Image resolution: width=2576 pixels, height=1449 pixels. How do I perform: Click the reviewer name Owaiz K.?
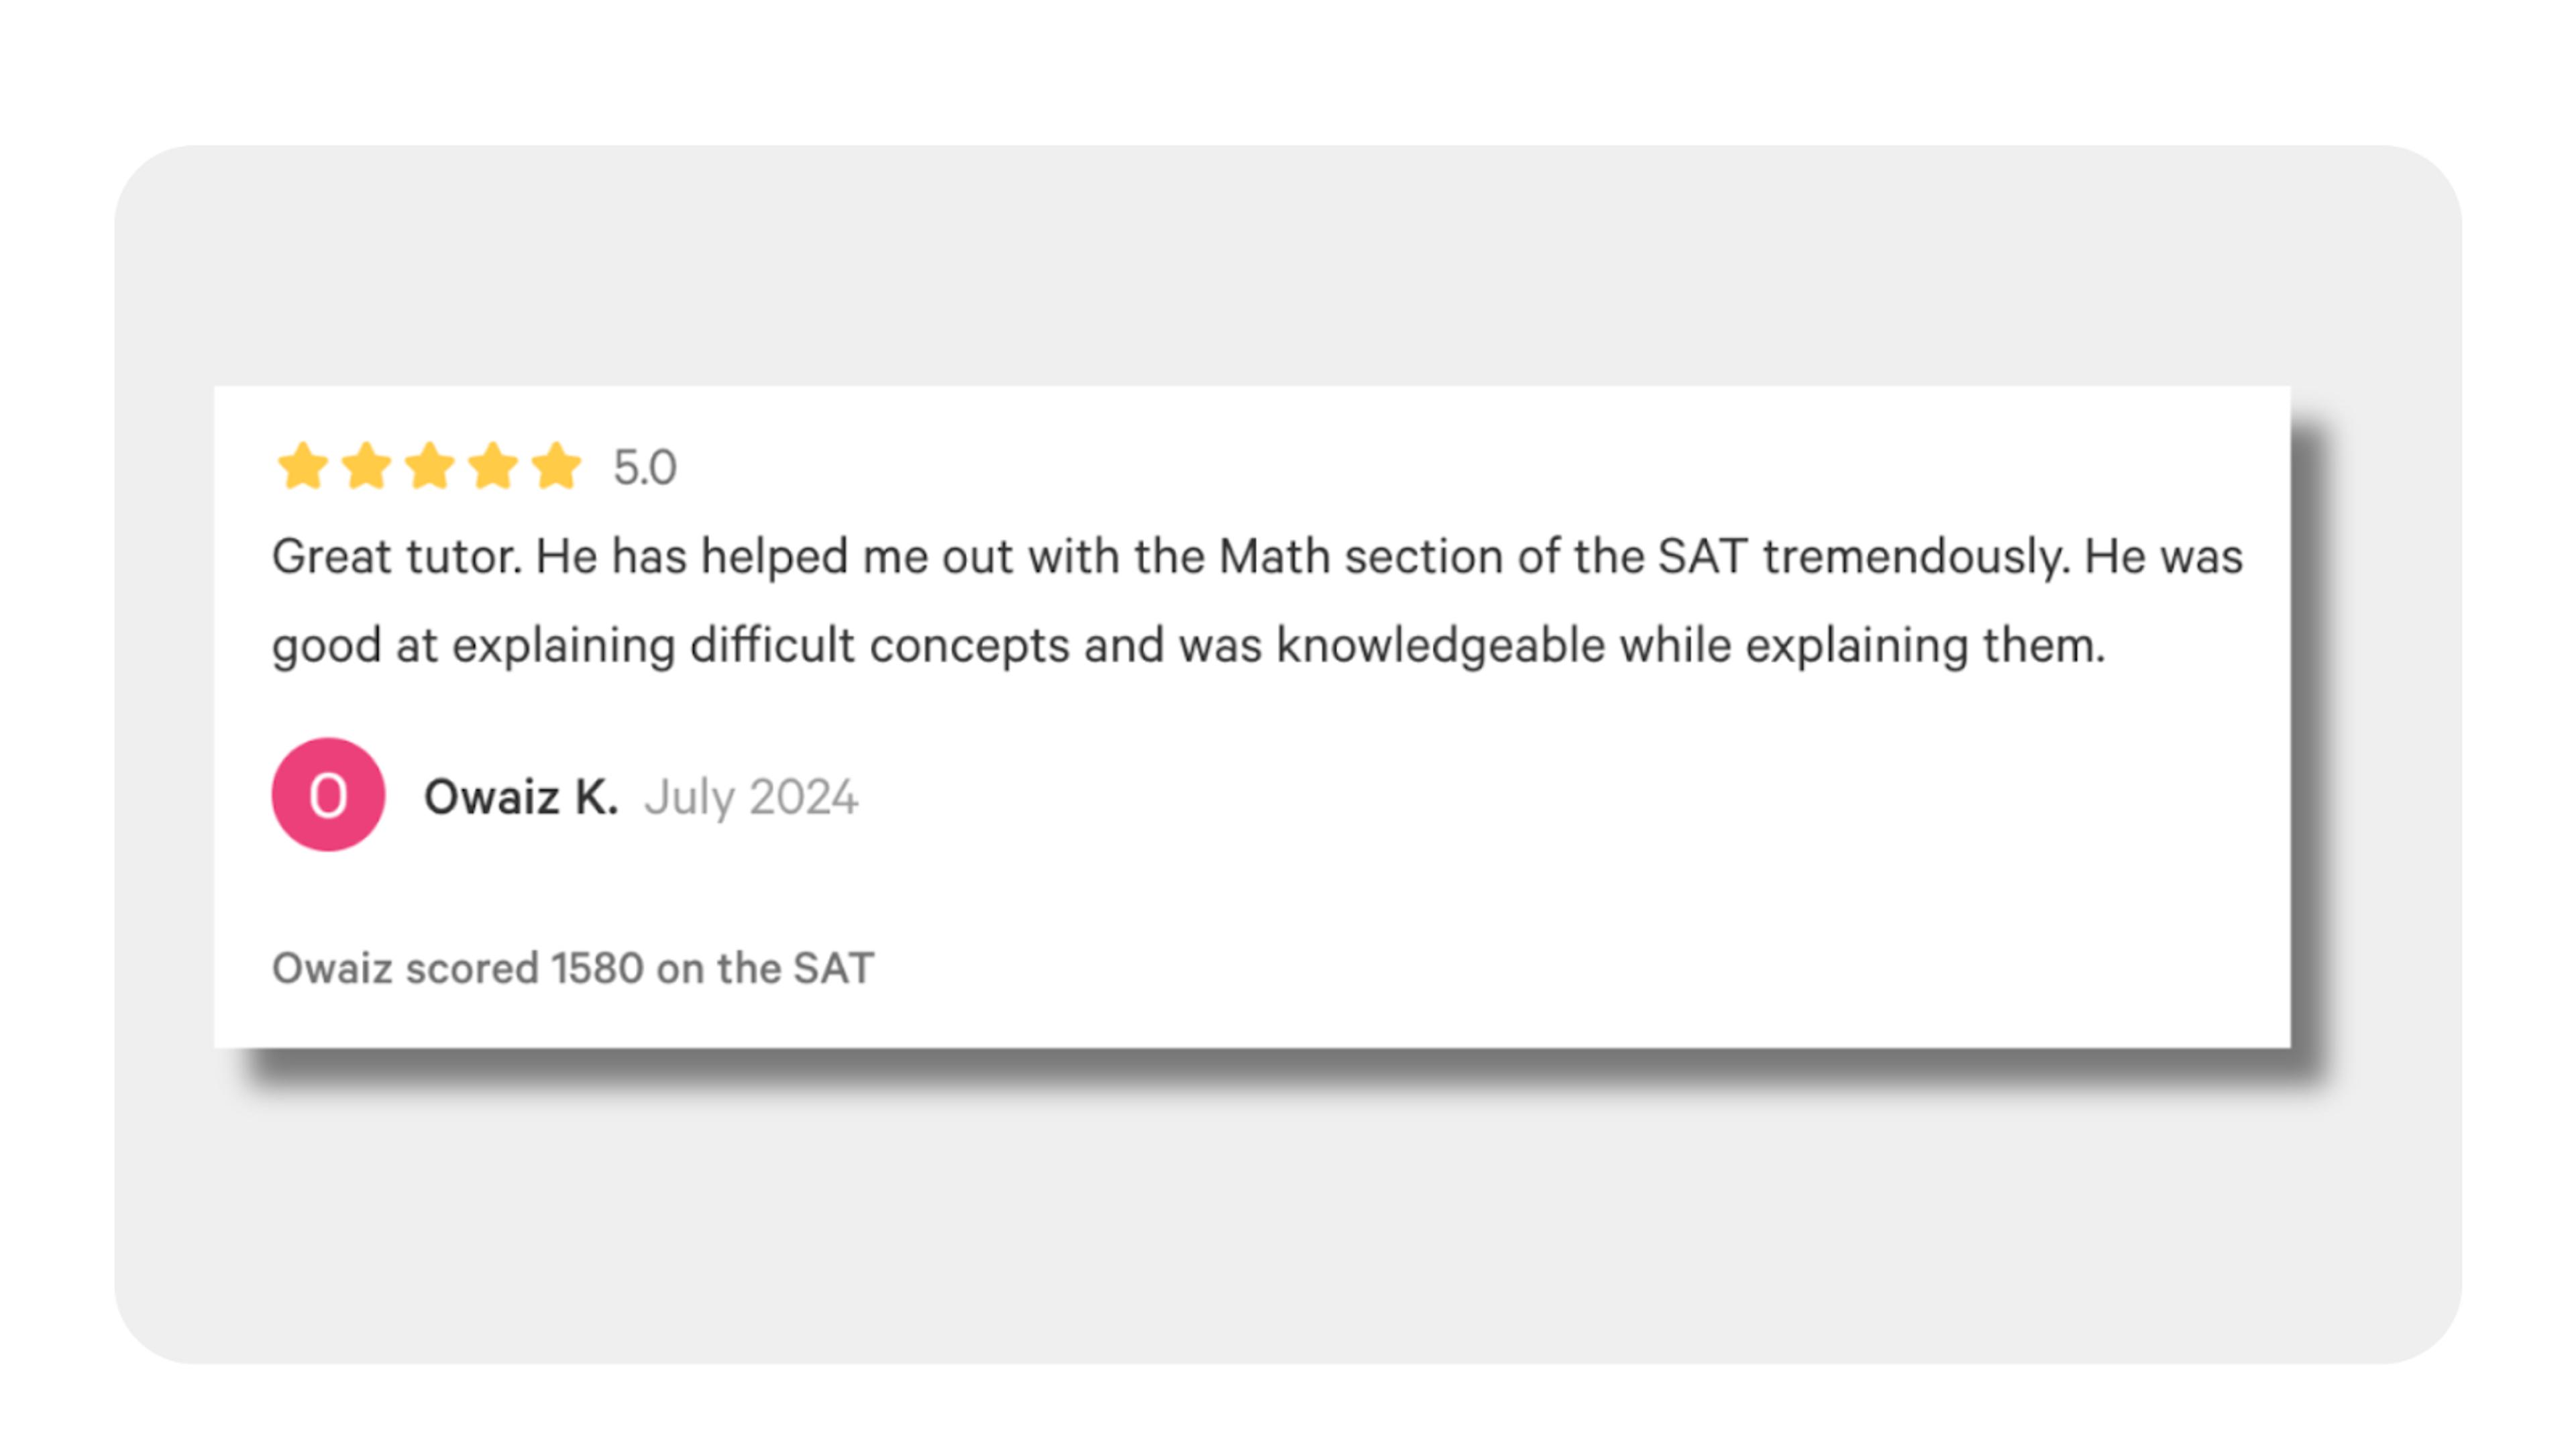pyautogui.click(x=521, y=797)
